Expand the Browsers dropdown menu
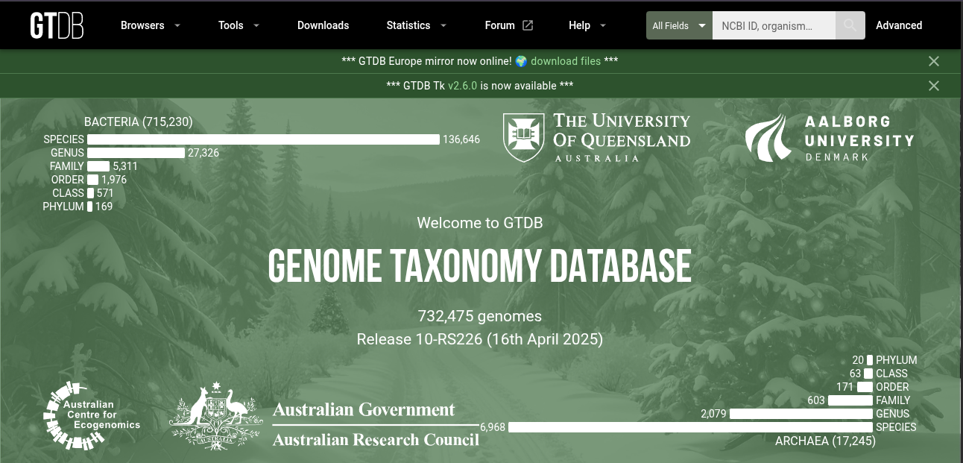 click(x=151, y=25)
